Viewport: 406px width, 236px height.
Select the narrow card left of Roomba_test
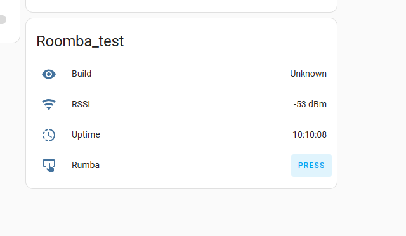(10, 21)
